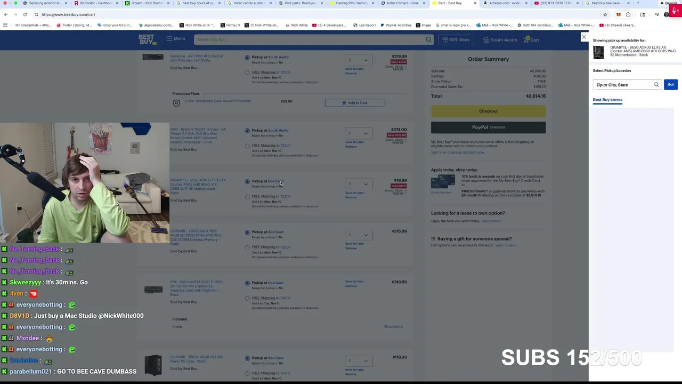Click the Gigabyte motherboard image in panel
682x384 pixels.
[599, 52]
